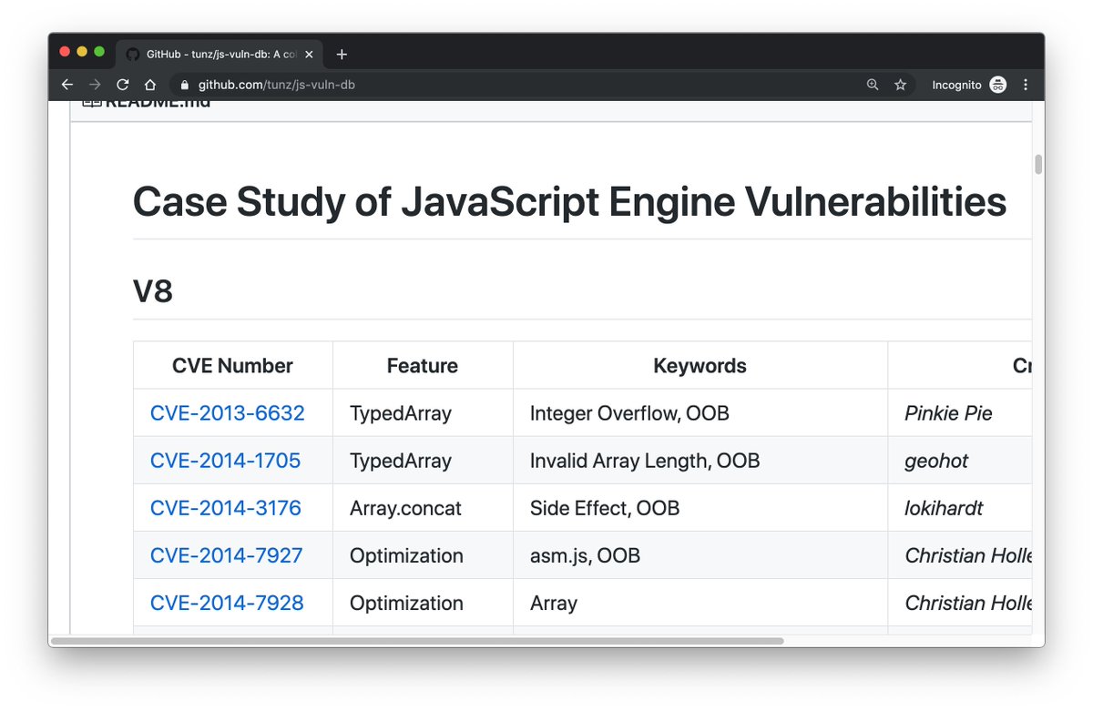Open the zoom magnifier icon in address bar
This screenshot has width=1093, height=711.
(873, 85)
